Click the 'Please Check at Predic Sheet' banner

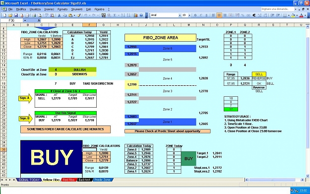click(168, 131)
